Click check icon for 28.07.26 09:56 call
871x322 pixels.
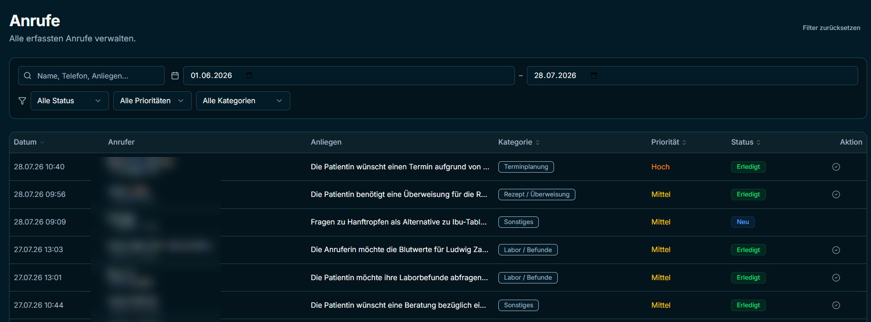(x=836, y=195)
